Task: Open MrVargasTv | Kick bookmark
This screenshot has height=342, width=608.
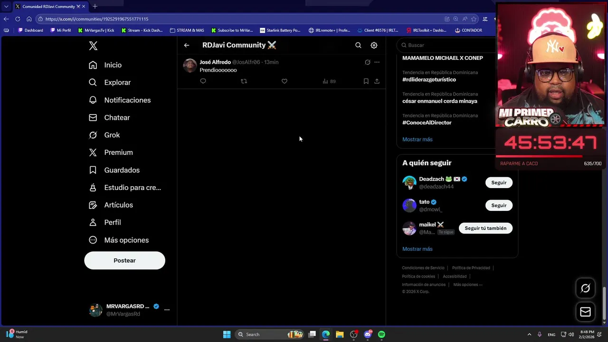Action: [x=95, y=30]
